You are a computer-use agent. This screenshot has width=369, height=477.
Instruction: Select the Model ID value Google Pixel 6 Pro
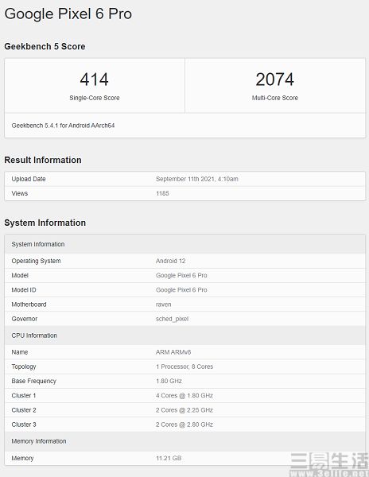pos(181,290)
